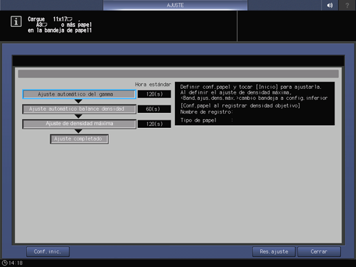Open Res.ajuste results
This screenshot has width=356, height=267.
click(x=273, y=252)
